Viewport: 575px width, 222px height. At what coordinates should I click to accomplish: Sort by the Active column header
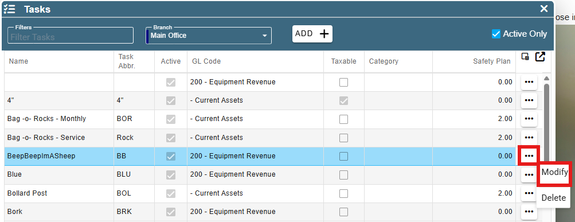click(171, 61)
